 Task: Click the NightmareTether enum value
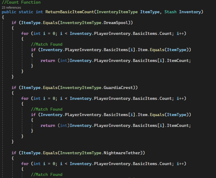[x=122, y=153]
